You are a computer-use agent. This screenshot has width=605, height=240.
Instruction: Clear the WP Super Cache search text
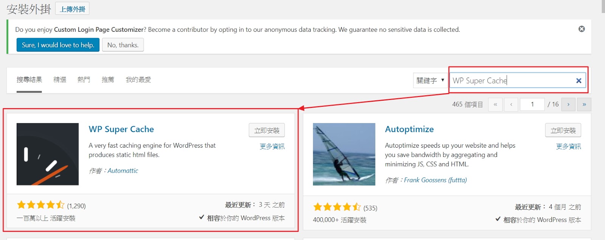(x=579, y=81)
